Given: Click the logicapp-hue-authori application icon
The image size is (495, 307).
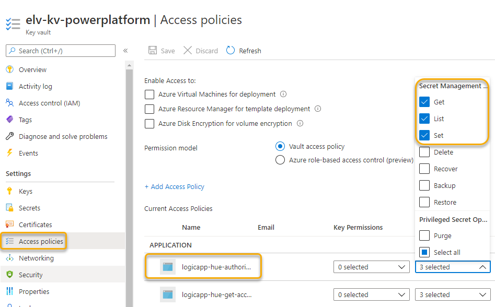Looking at the screenshot, I should (168, 267).
